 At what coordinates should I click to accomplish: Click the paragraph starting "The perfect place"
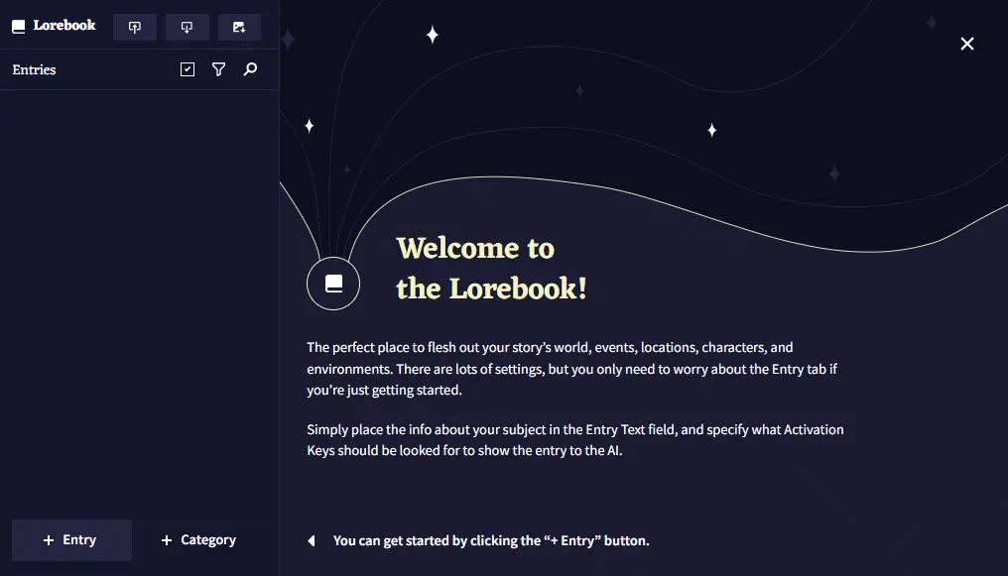(x=550, y=369)
